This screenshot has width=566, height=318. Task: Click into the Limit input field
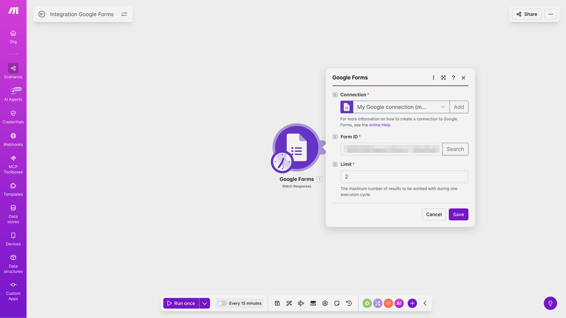point(404,177)
